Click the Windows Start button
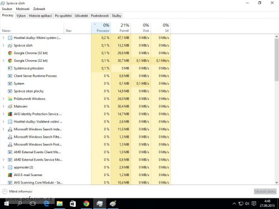The height and width of the screenshot is (209, 279). [x=6, y=203]
